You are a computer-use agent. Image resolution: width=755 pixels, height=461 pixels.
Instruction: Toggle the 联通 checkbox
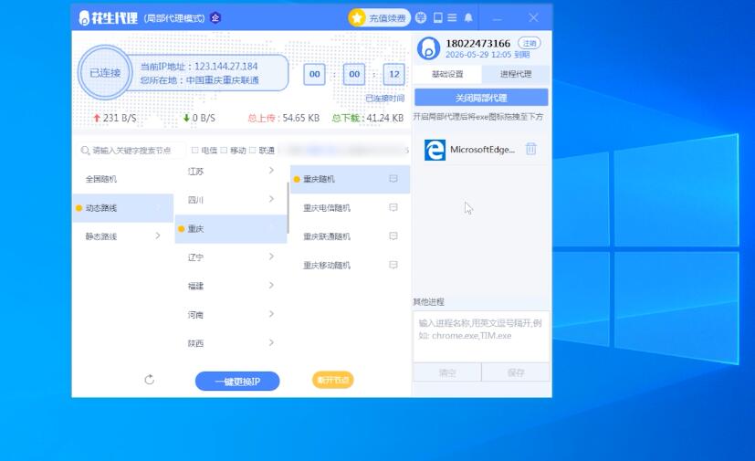coord(253,151)
